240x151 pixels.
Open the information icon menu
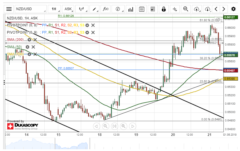point(118,9)
